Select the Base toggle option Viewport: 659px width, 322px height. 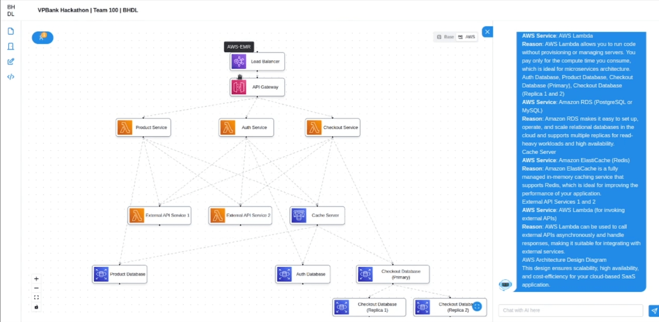[x=445, y=37]
